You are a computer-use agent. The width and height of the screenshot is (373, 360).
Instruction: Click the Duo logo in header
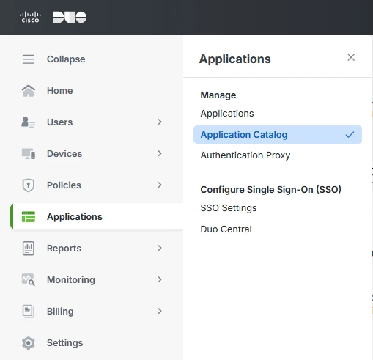(70, 17)
